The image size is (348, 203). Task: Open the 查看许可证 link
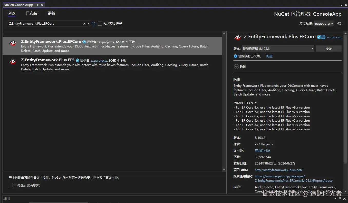click(x=263, y=151)
